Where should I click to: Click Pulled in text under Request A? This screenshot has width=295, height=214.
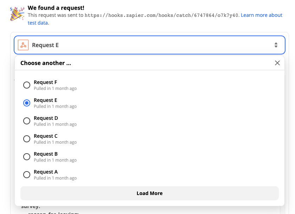point(55,178)
